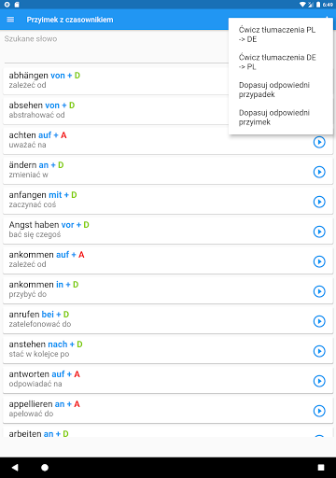Tap the Android home circle button
The height and width of the screenshot is (478, 336).
(45, 468)
